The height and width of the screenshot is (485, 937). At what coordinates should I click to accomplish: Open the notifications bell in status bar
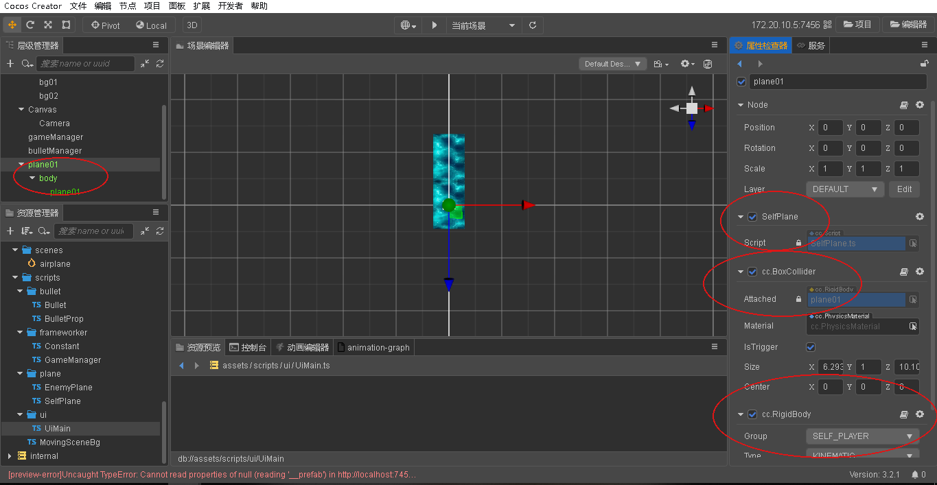pos(914,475)
